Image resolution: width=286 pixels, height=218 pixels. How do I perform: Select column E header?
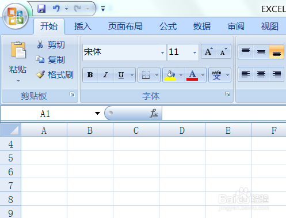(228, 130)
